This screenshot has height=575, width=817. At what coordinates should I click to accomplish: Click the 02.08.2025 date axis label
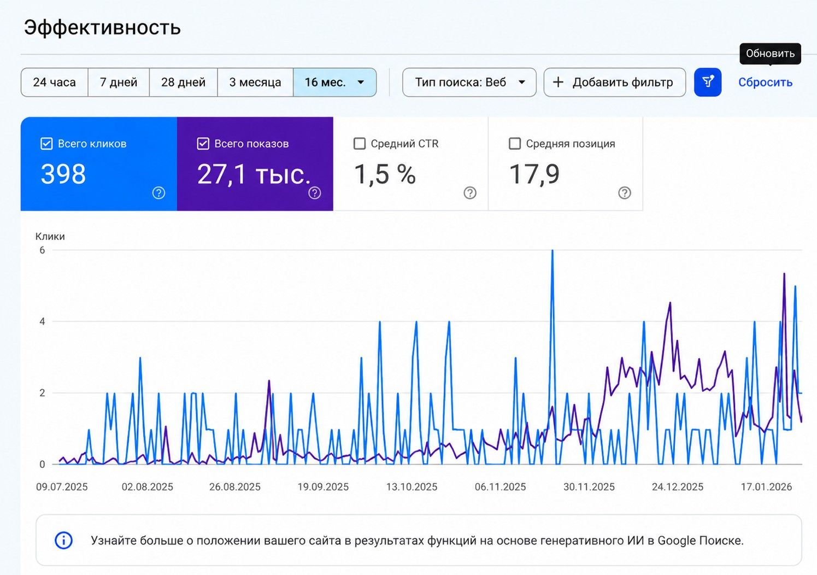pyautogui.click(x=148, y=487)
